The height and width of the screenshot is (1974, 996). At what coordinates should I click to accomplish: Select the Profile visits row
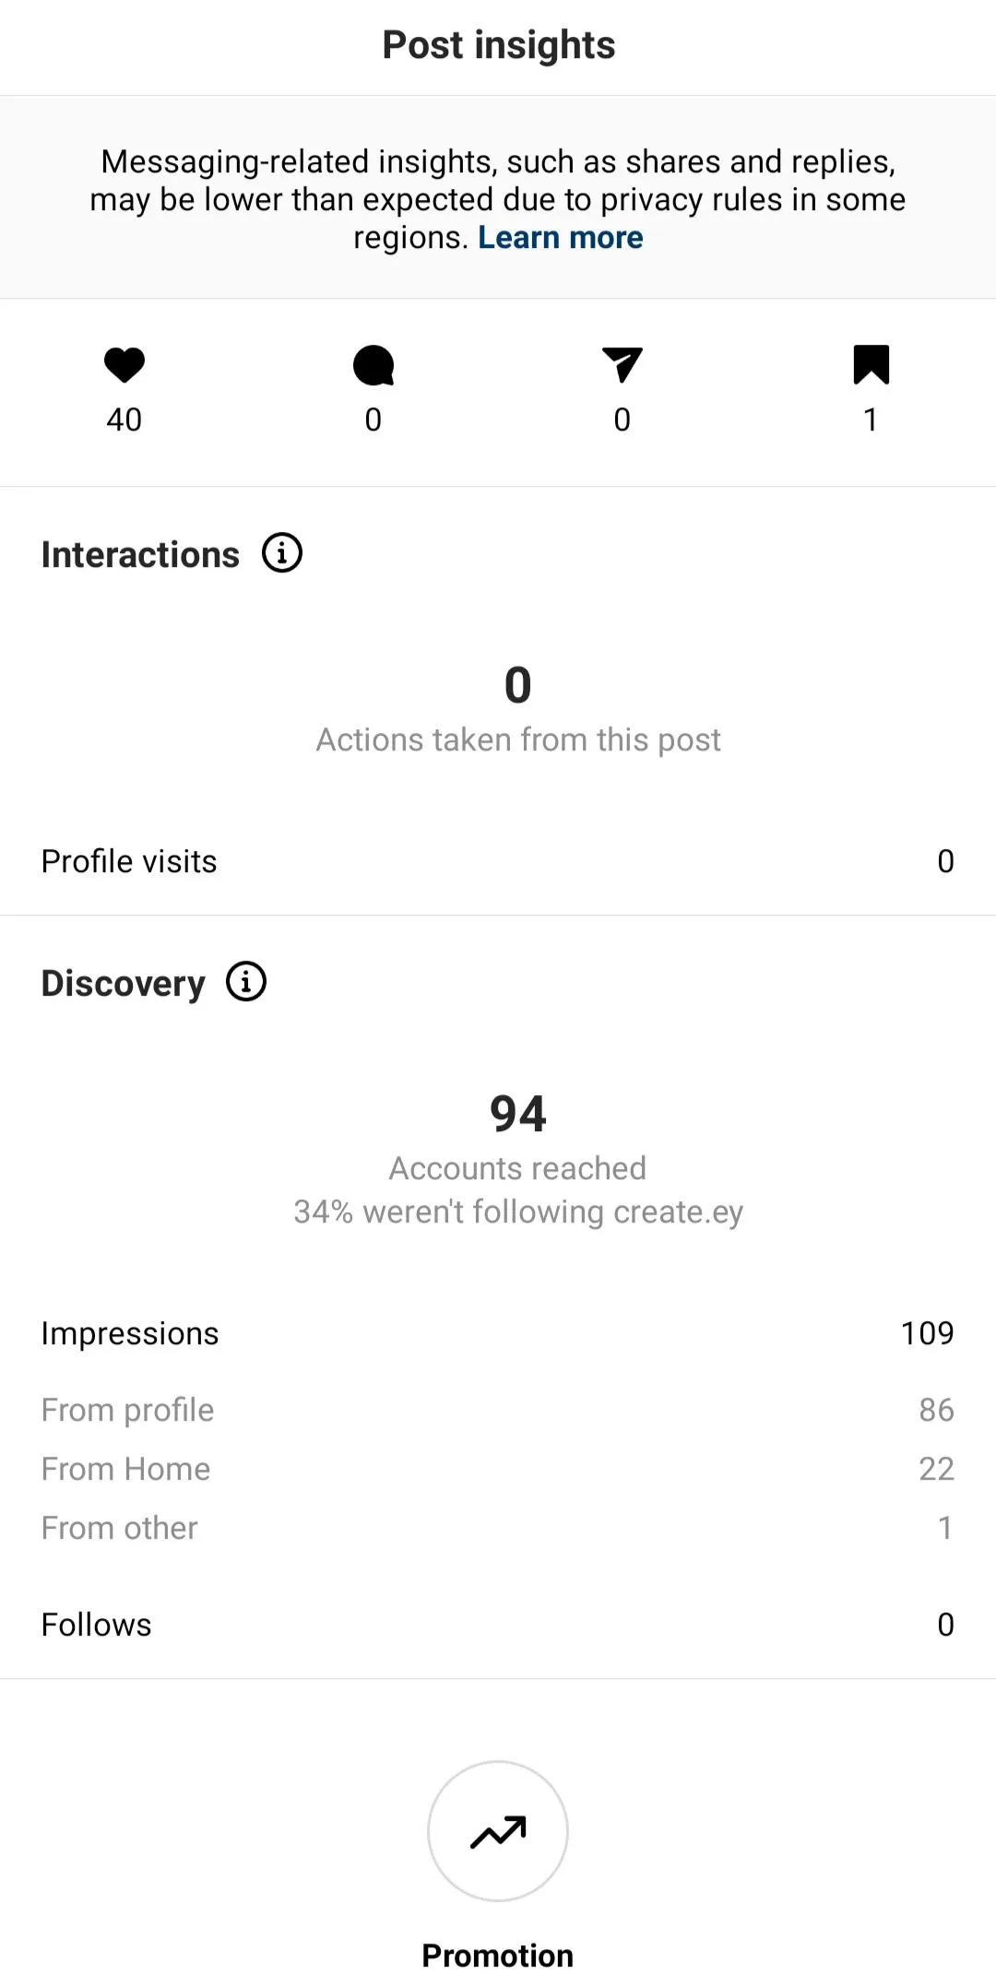[498, 861]
